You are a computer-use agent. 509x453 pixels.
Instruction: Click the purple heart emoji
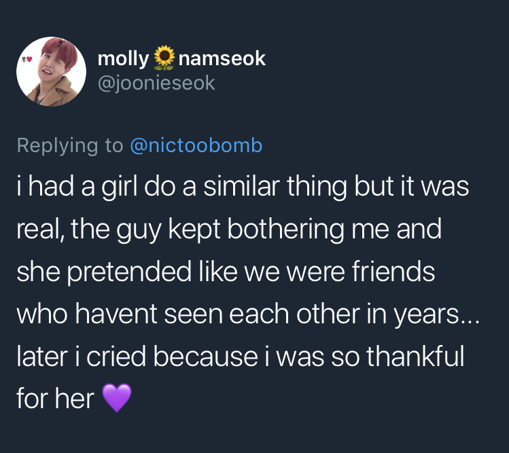coord(117,397)
